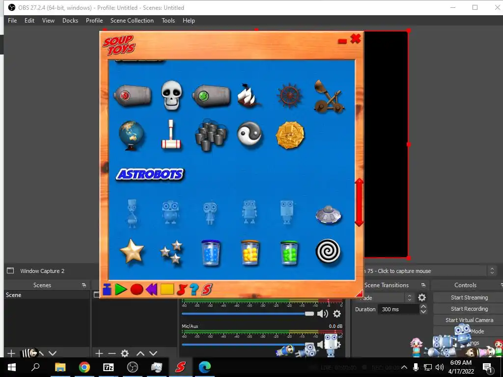Select the large gold star toy

(132, 251)
